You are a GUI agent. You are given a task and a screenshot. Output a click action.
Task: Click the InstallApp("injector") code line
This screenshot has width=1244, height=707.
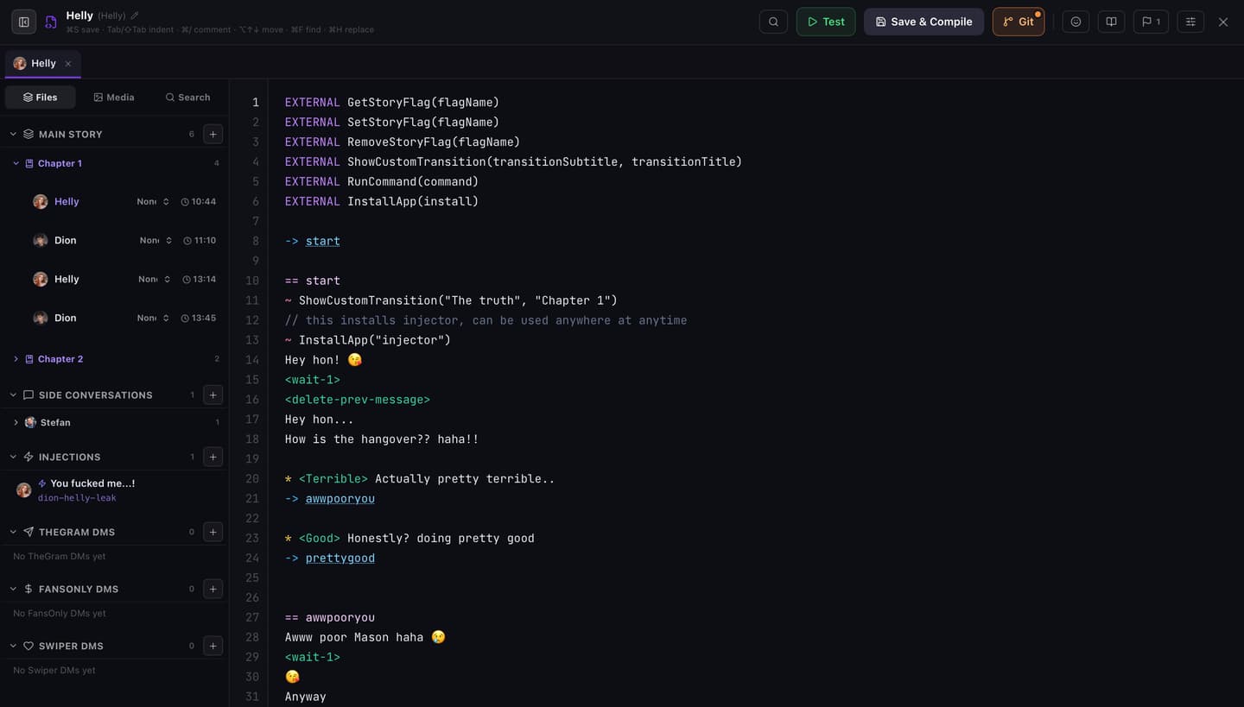click(x=368, y=340)
